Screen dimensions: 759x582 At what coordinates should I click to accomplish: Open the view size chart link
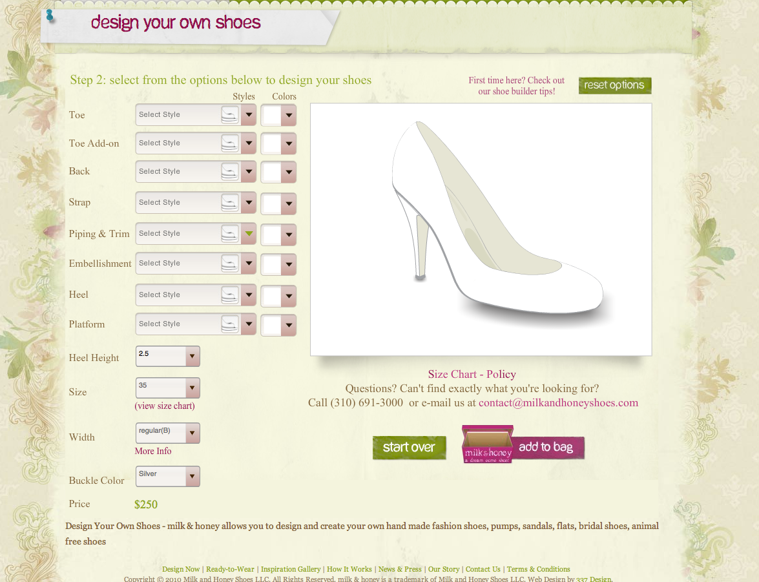click(165, 406)
